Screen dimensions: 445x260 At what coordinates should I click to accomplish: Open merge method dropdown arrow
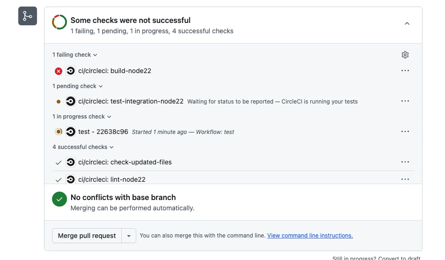[x=129, y=236]
